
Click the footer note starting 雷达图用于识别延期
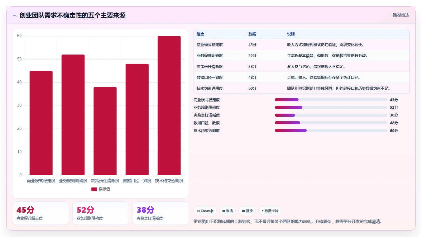pyautogui.click(x=288, y=222)
